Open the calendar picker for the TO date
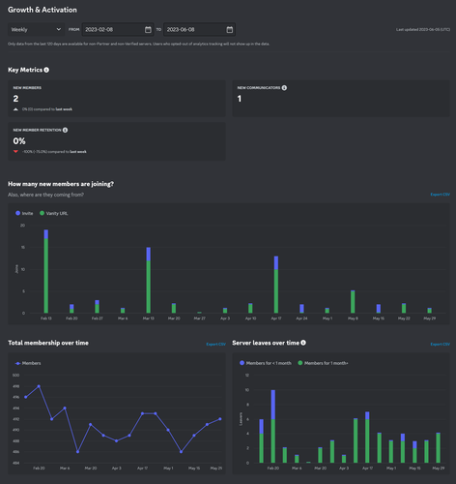The height and width of the screenshot is (484, 456). click(x=229, y=30)
